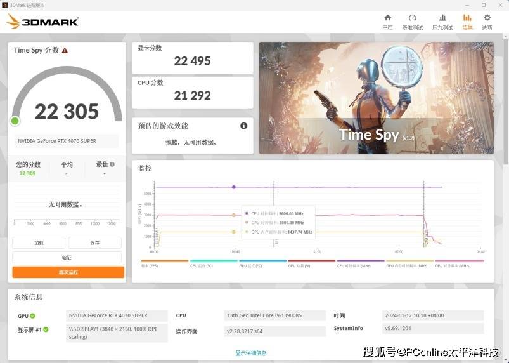Toggle the orange 帧率 (FPS) chart legend

(x=165, y=263)
